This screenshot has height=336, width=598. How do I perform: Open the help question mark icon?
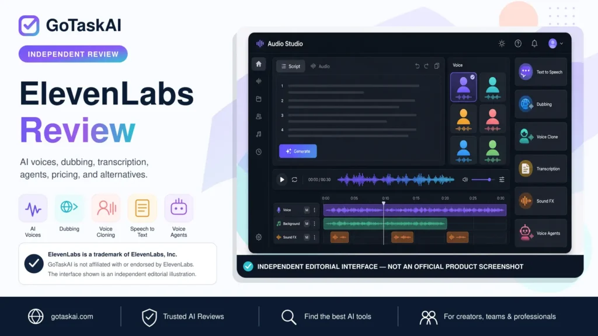tap(518, 43)
